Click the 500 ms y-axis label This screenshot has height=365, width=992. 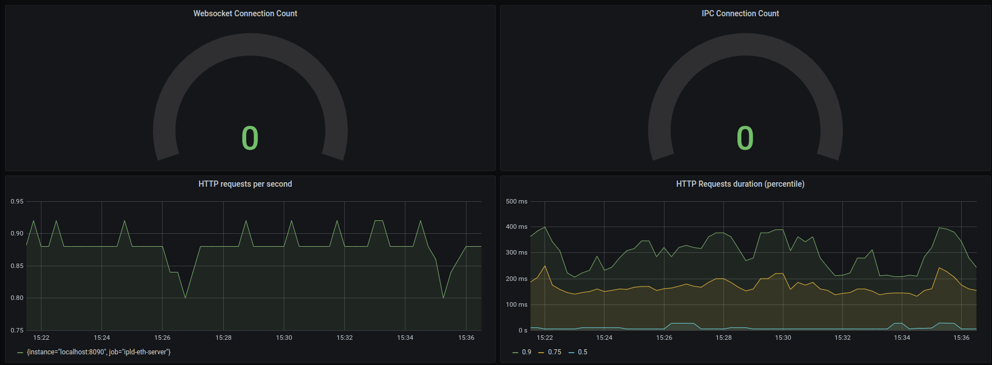click(x=516, y=201)
